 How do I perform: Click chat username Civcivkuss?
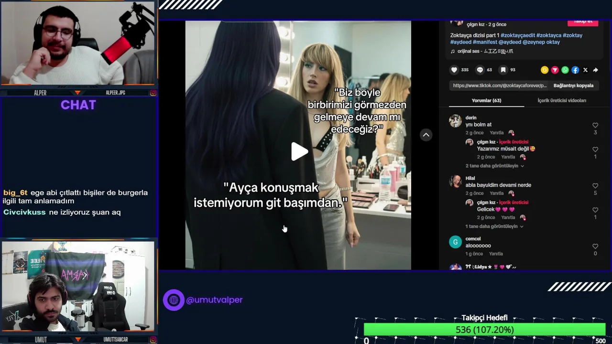[x=24, y=212]
